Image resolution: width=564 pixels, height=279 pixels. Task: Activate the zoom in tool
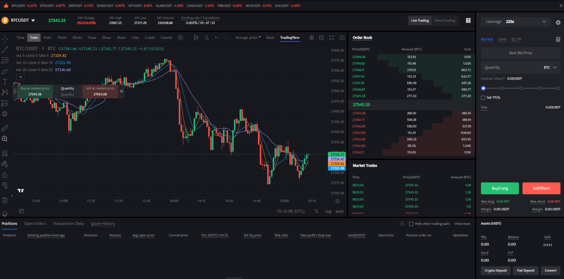coord(5,139)
